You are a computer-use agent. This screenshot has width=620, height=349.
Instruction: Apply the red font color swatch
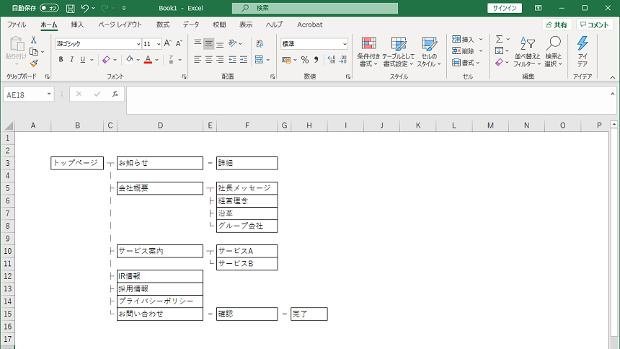[x=148, y=60]
